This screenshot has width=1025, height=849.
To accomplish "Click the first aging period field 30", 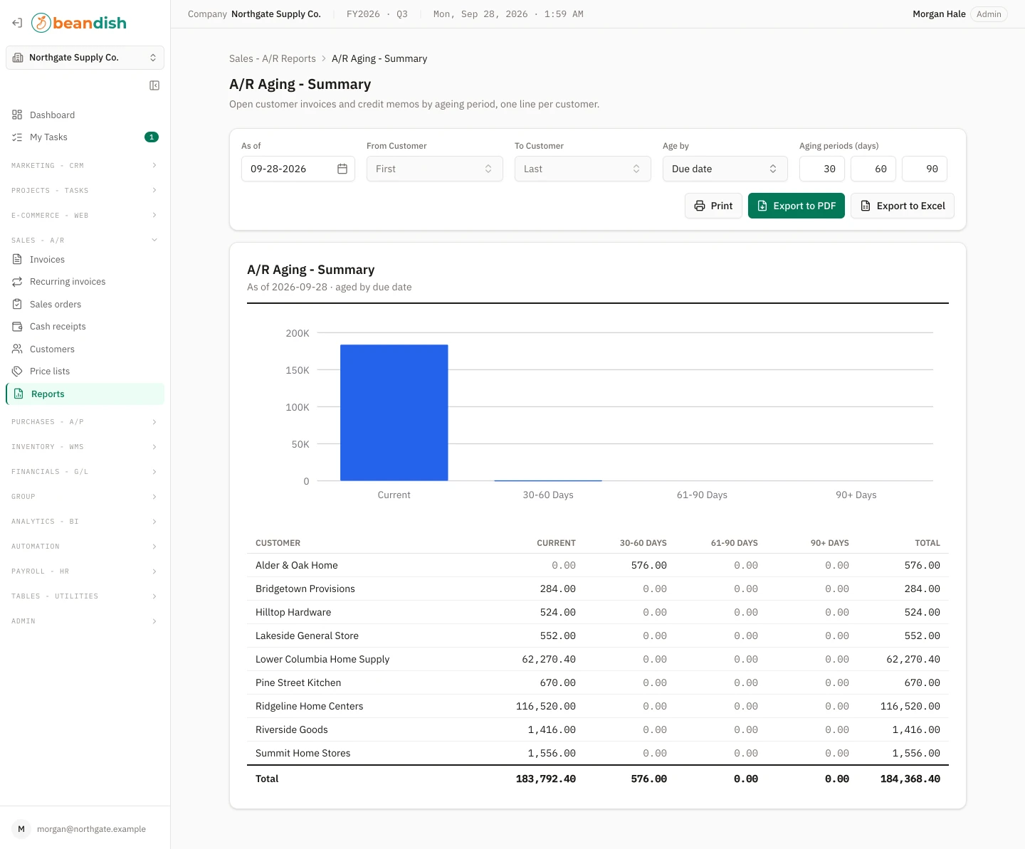I will (x=822, y=169).
